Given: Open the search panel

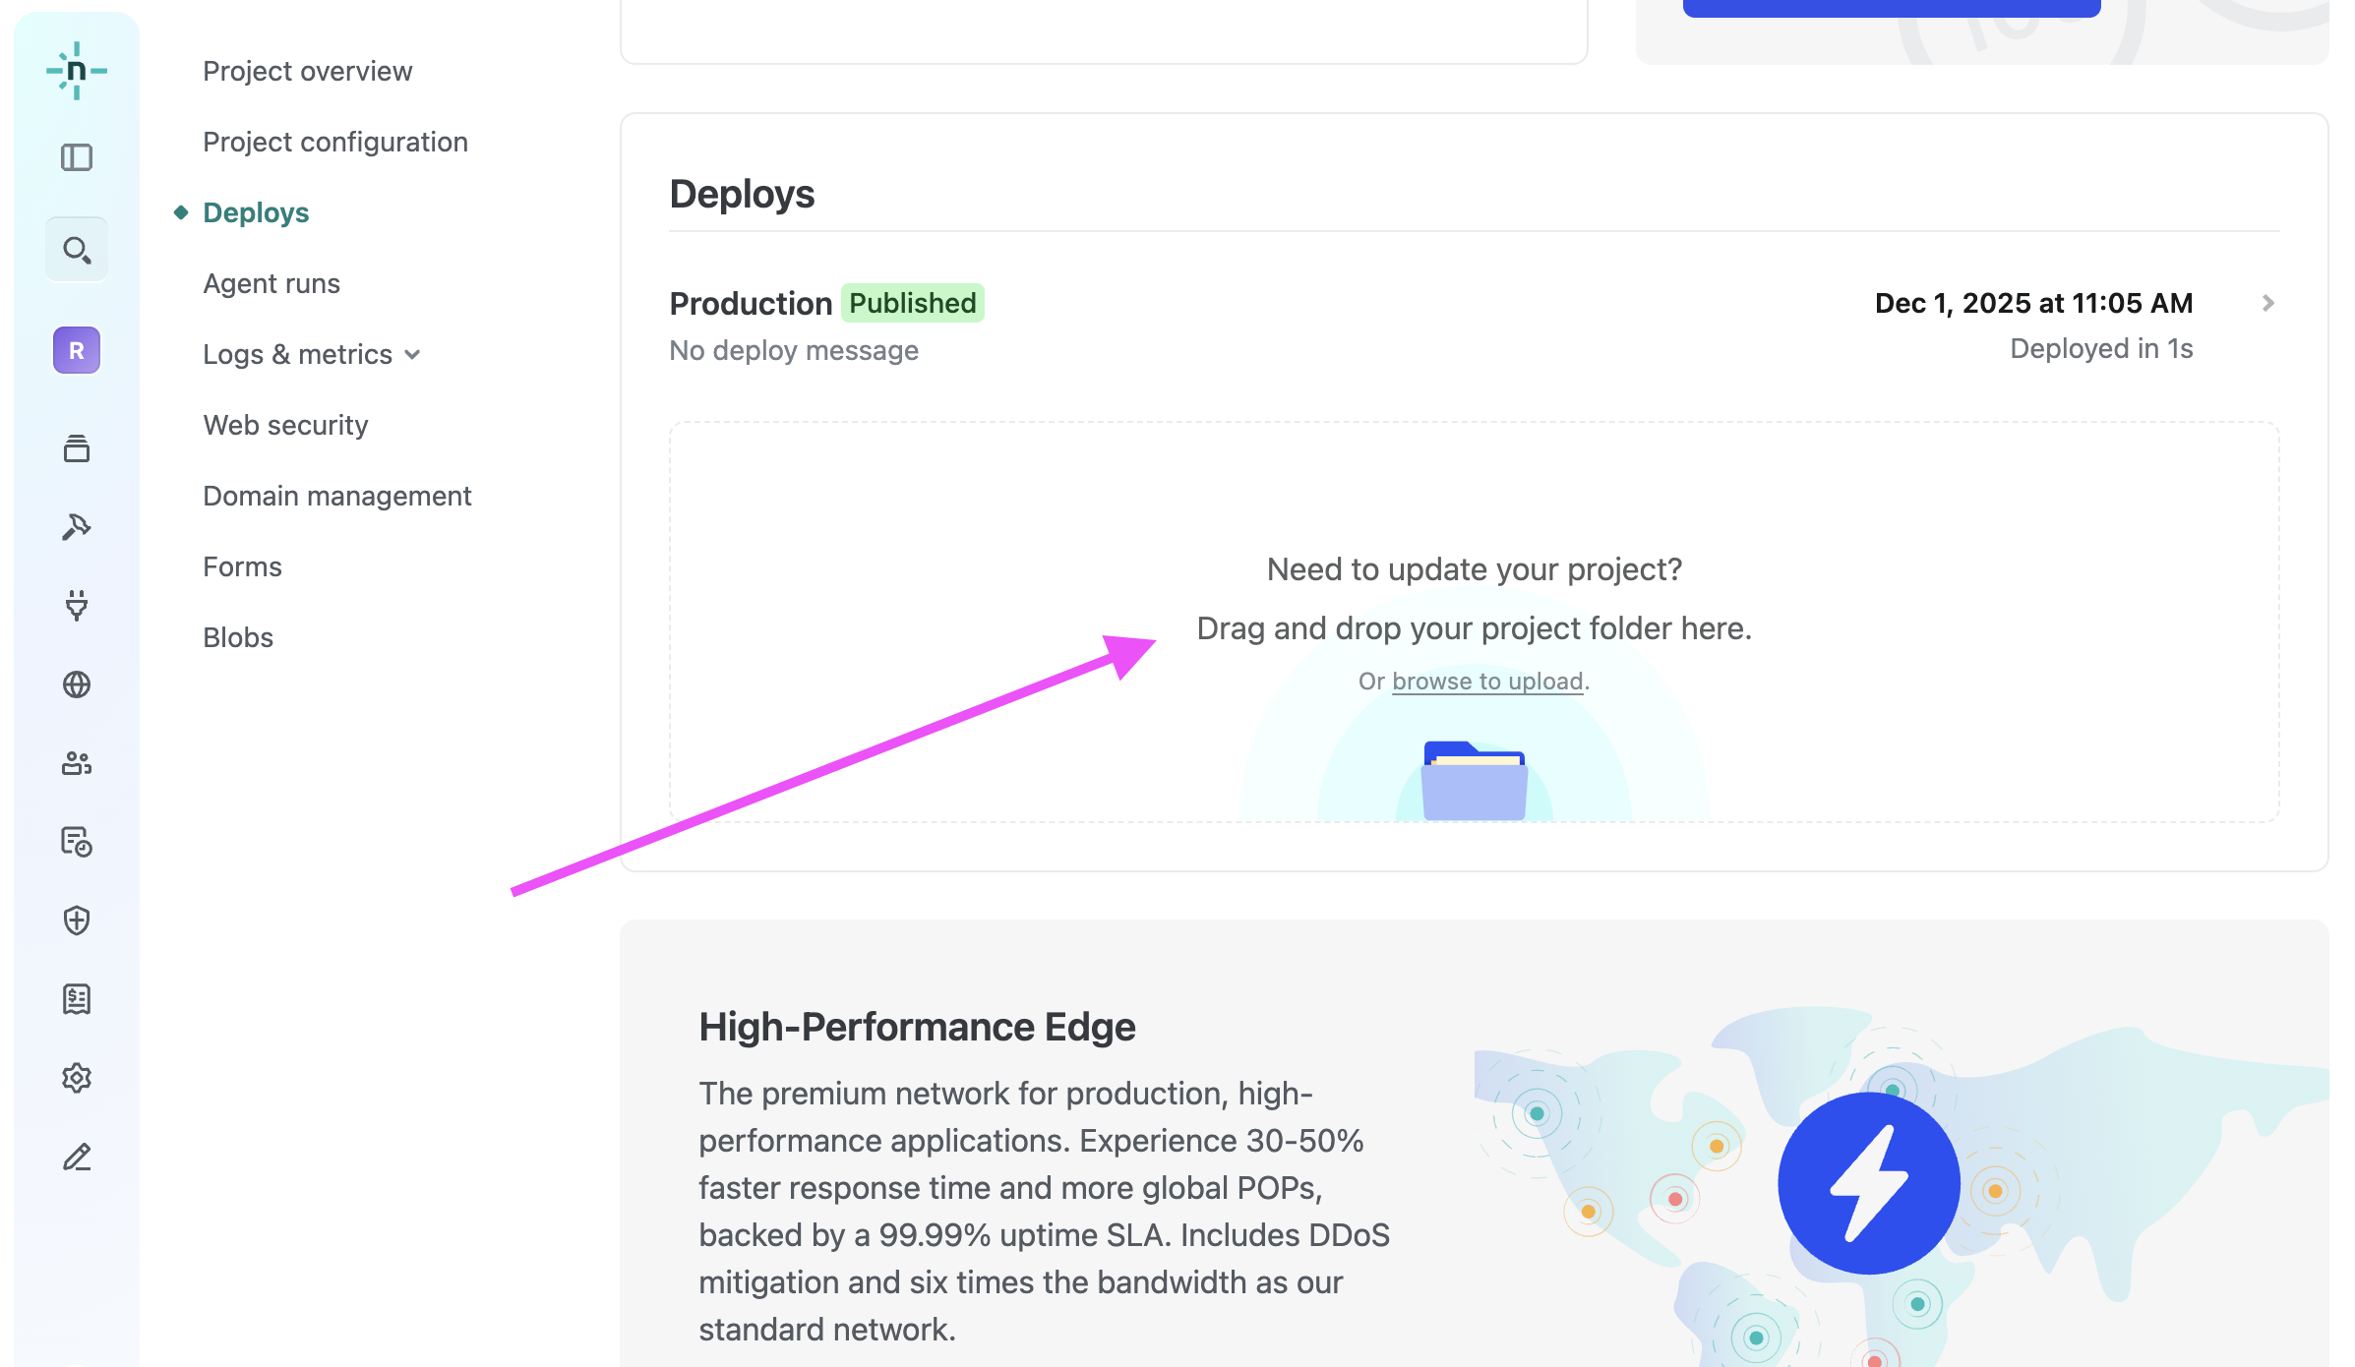Looking at the screenshot, I should coord(77,249).
